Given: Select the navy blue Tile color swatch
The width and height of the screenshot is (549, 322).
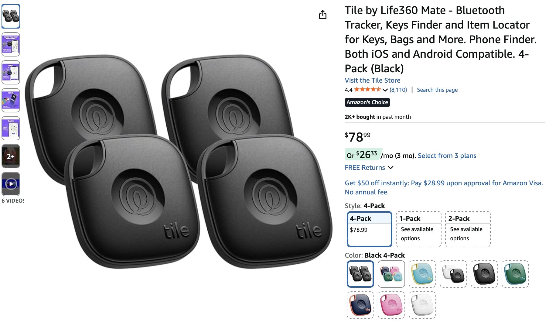Looking at the screenshot, I should coord(360,305).
